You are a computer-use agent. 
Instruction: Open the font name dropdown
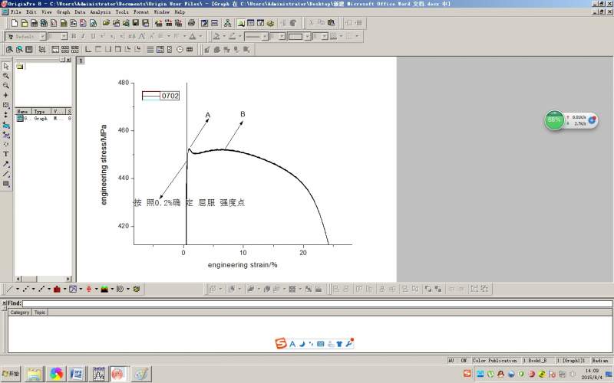43,36
